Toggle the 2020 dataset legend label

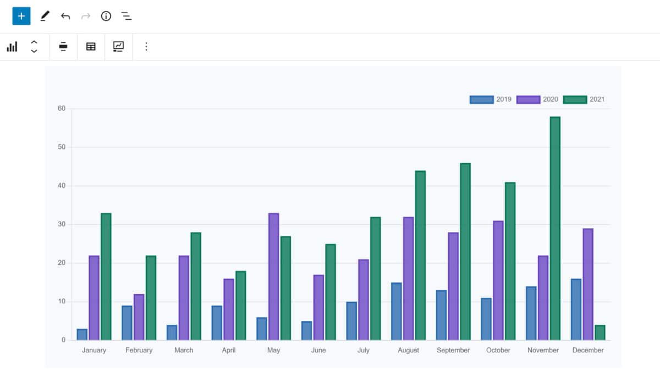coord(550,99)
